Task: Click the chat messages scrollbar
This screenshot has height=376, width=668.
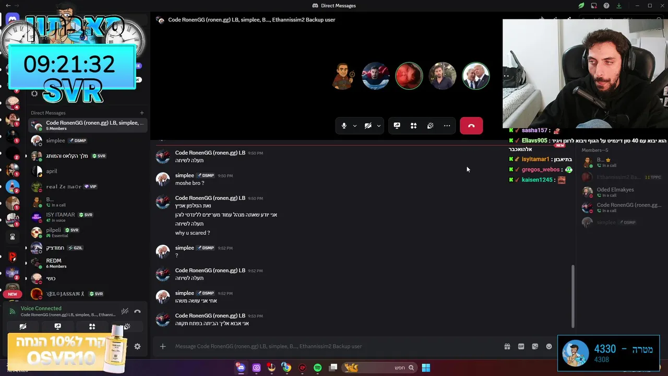Action: tap(572, 295)
